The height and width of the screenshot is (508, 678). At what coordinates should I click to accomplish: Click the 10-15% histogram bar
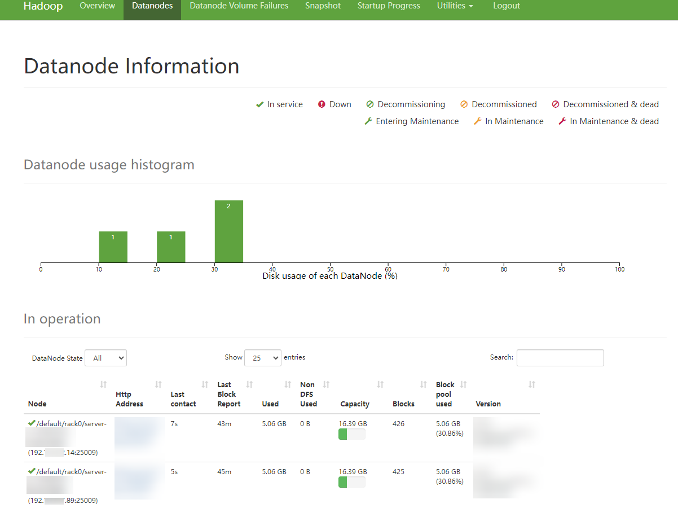(x=113, y=247)
